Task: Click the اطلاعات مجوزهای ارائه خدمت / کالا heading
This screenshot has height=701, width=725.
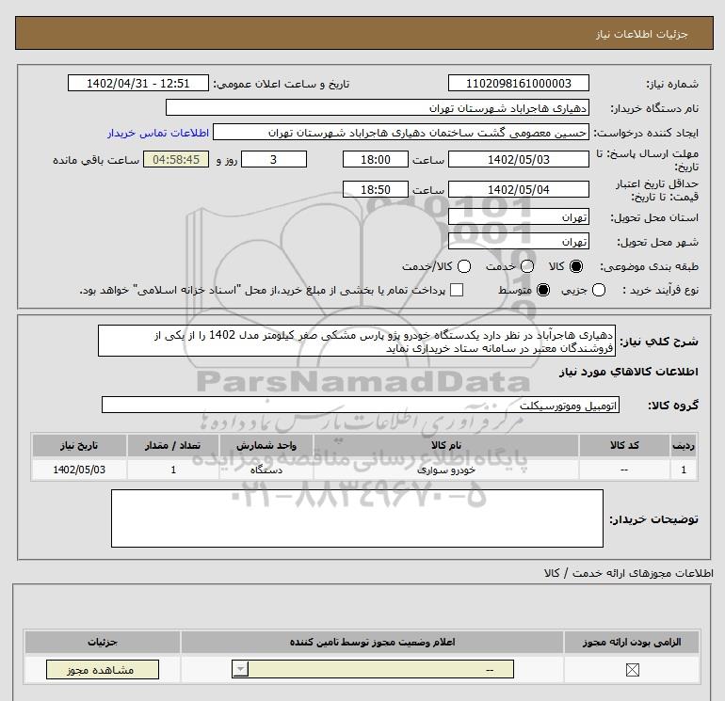Action: click(x=629, y=573)
